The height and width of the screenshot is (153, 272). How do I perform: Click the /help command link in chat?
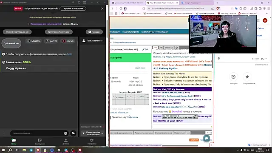(69, 54)
